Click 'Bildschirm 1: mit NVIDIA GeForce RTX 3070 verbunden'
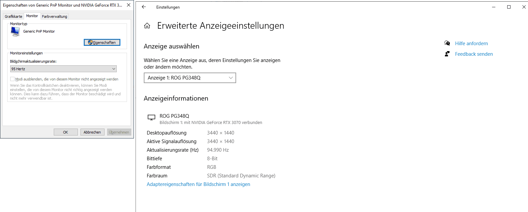Image resolution: width=528 pixels, height=212 pixels. 211,123
